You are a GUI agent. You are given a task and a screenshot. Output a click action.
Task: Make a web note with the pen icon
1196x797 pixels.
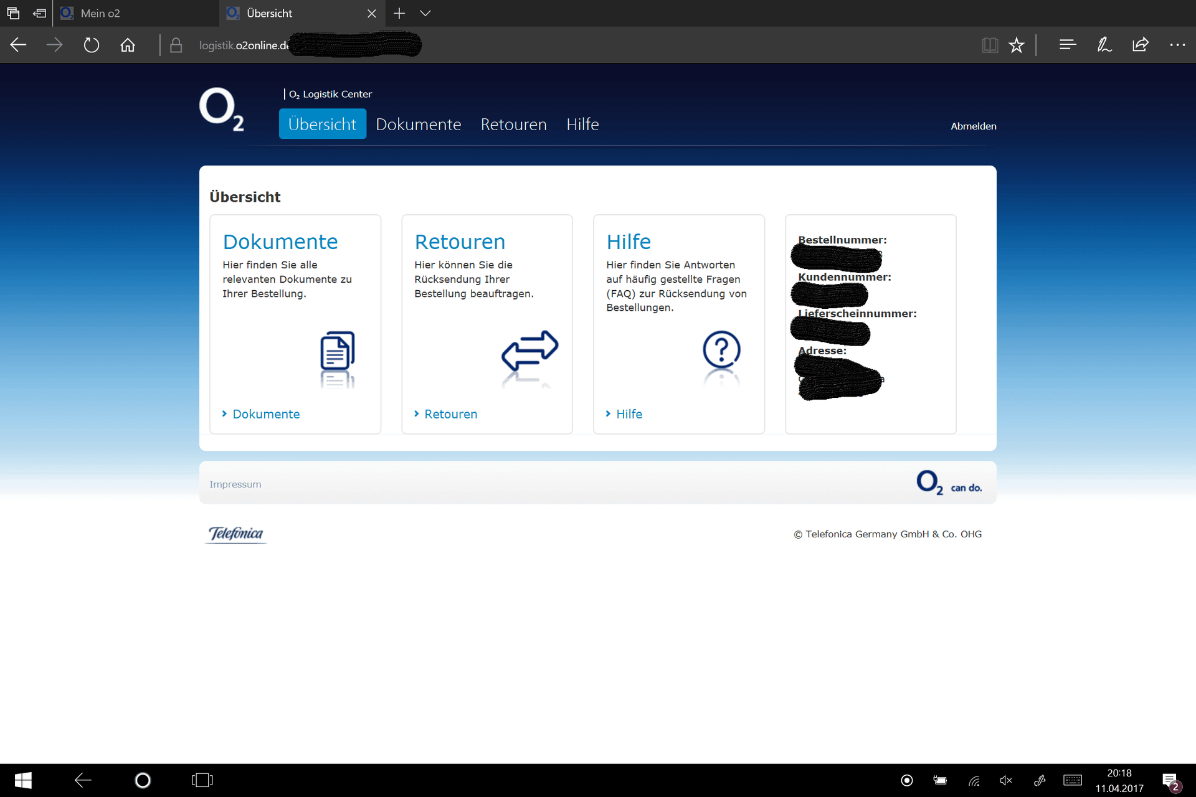[x=1104, y=45]
